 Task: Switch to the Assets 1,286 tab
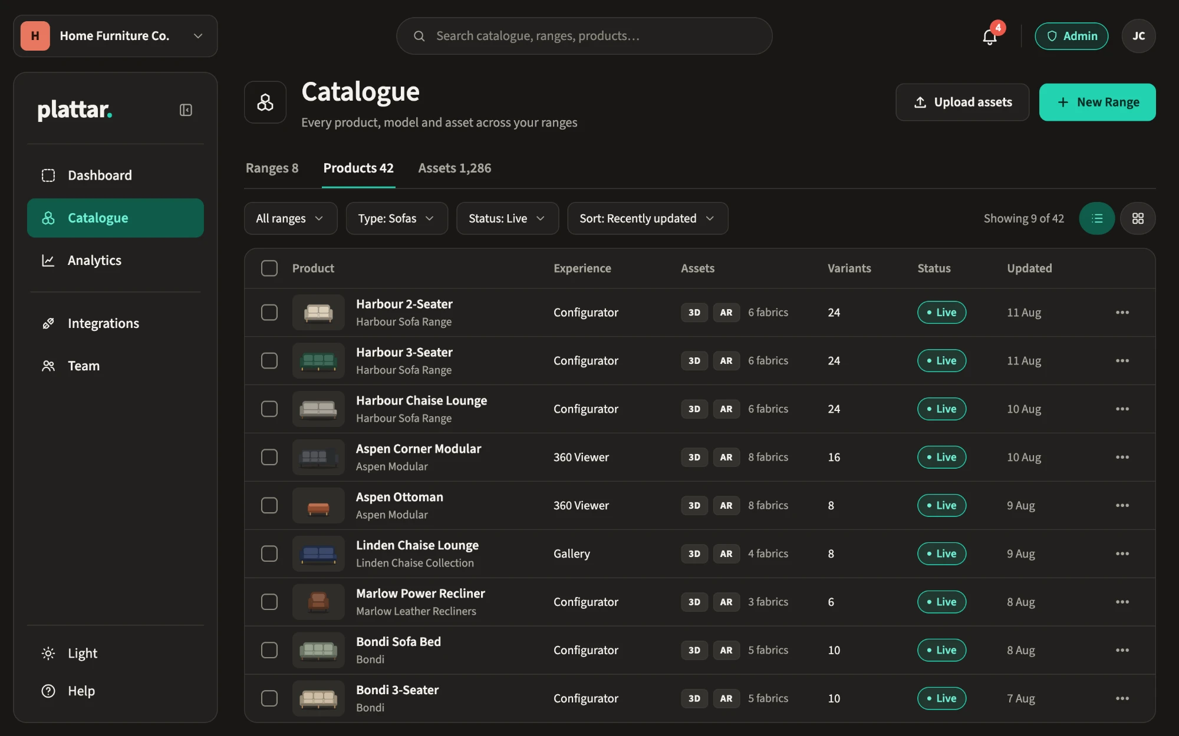(x=455, y=168)
